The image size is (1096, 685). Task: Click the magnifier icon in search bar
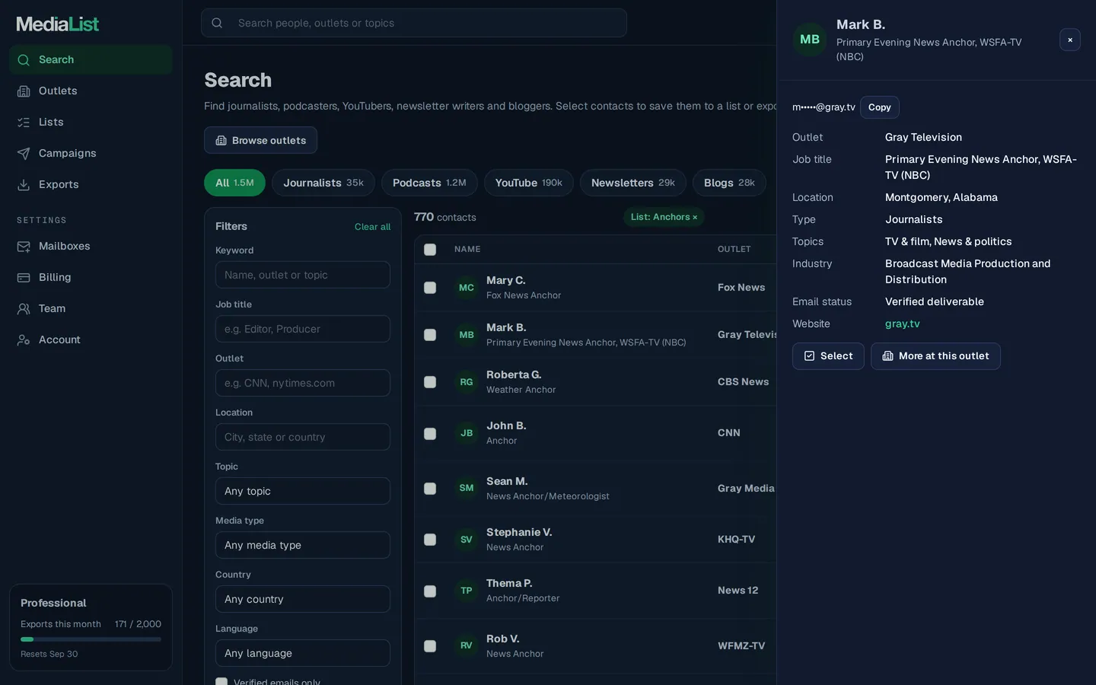click(x=217, y=23)
